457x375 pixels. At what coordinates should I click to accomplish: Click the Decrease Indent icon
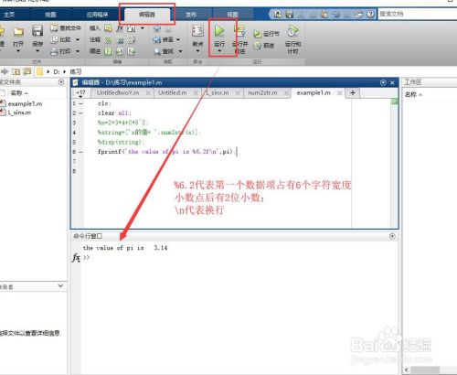tap(132, 51)
